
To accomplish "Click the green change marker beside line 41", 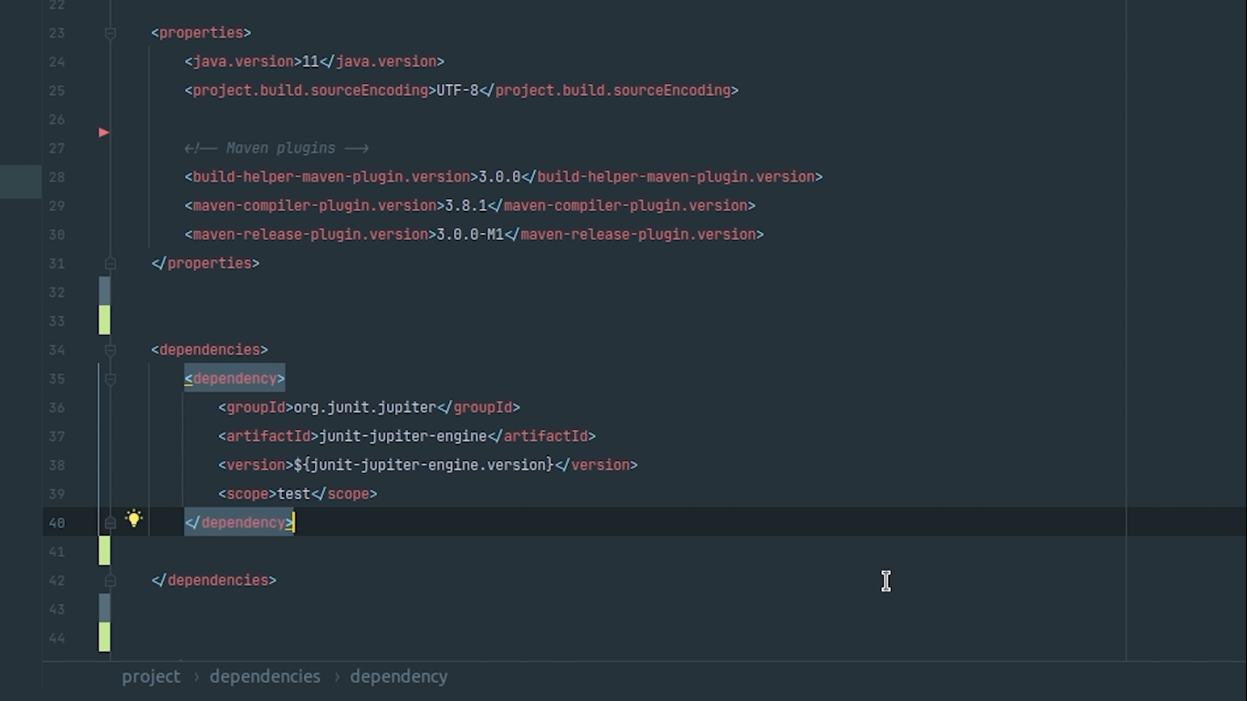I will click(104, 551).
